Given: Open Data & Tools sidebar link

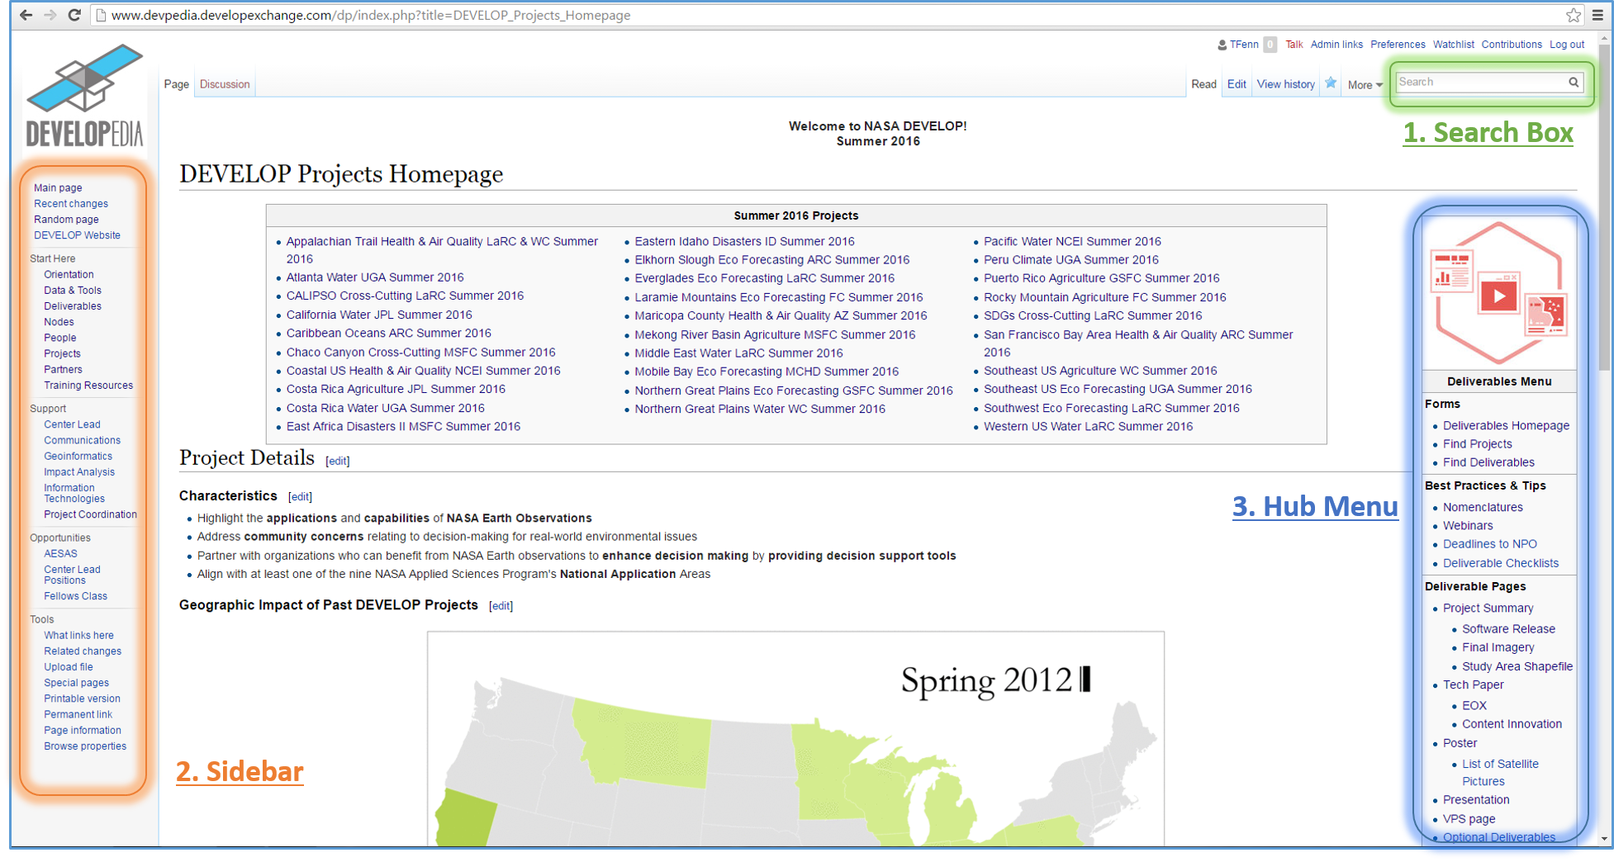Looking at the screenshot, I should (73, 291).
